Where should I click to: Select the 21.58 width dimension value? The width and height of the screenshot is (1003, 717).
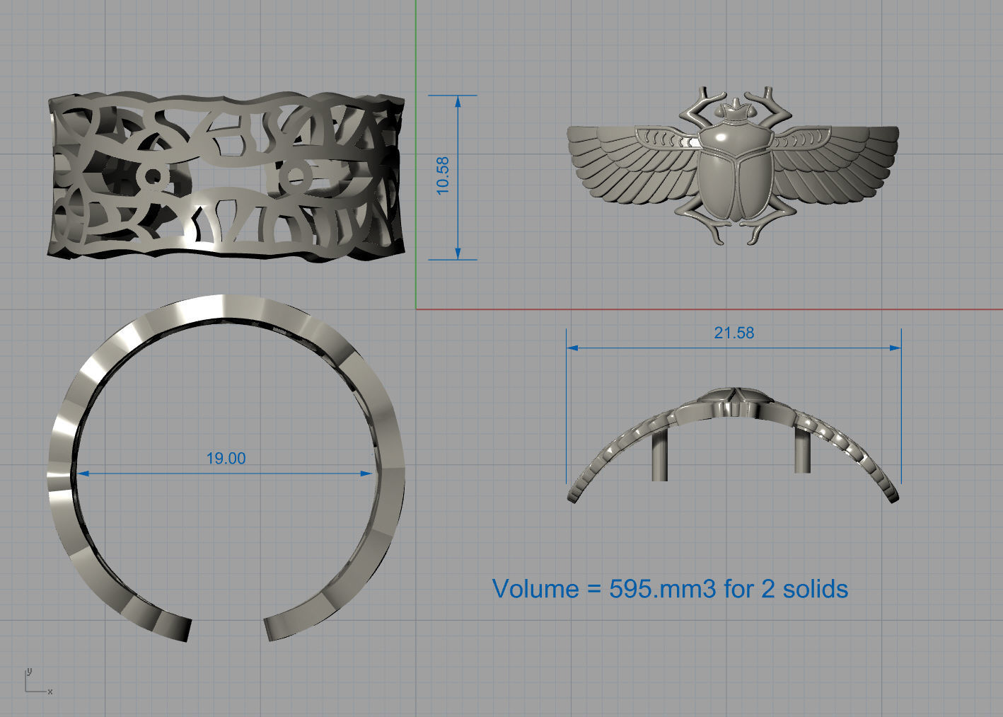(734, 333)
